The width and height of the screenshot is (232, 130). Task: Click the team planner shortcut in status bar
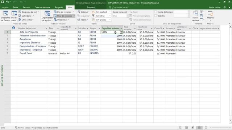(x=193, y=127)
